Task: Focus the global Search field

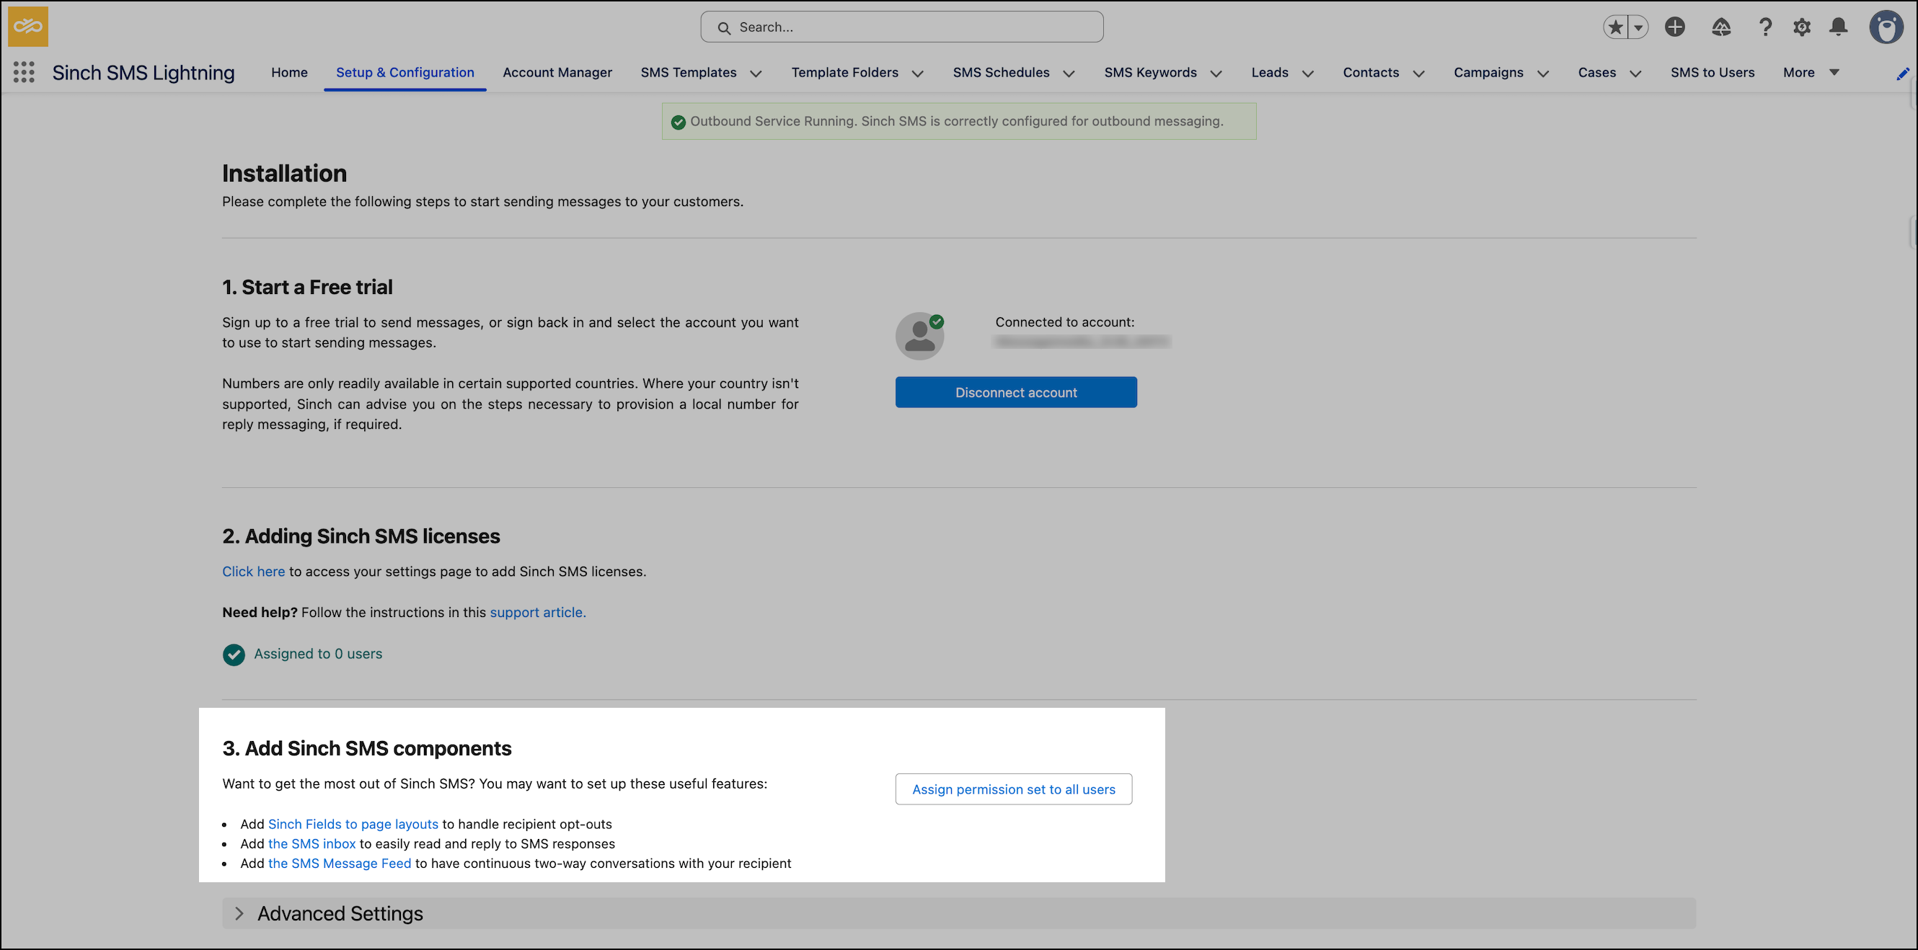Action: (901, 27)
